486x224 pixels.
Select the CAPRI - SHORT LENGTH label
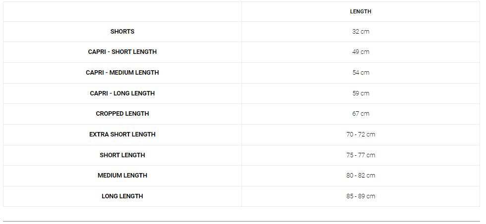(122, 52)
